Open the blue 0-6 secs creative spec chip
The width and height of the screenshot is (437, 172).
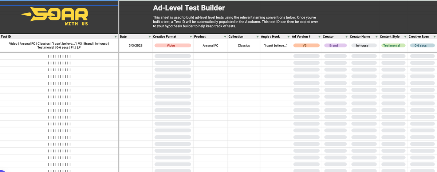tap(422, 45)
